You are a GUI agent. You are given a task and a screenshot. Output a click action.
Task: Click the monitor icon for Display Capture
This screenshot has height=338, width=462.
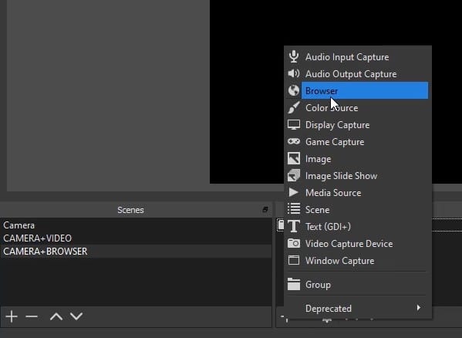(293, 125)
